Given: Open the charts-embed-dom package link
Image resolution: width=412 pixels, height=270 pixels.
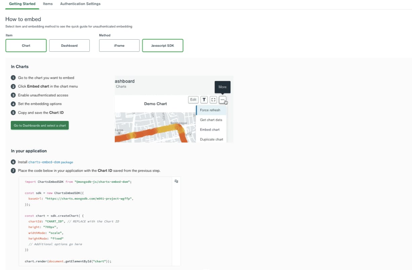Looking at the screenshot, I should click(x=50, y=162).
